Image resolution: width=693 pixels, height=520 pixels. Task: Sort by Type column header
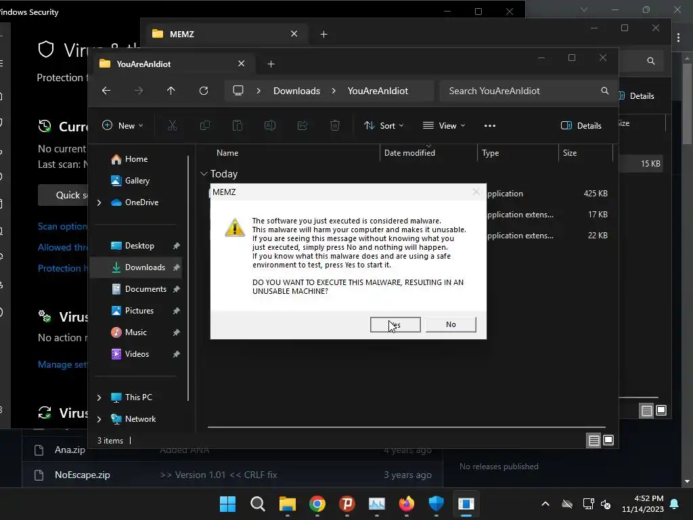coord(490,153)
